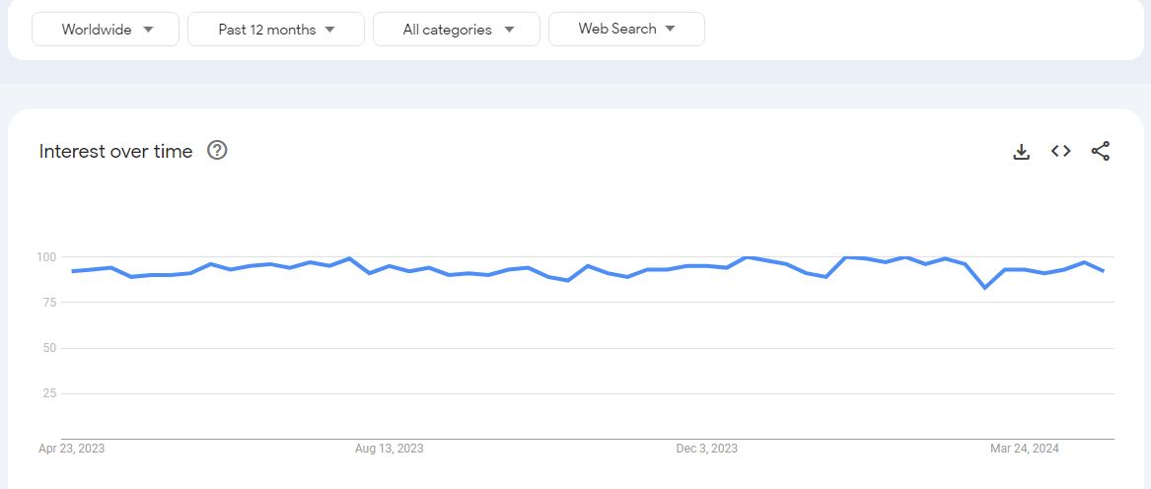Click the 75 value axis label
1151x489 pixels.
coord(49,303)
